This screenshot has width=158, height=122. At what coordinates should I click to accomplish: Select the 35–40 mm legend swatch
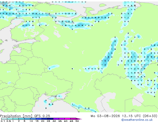point(62,119)
